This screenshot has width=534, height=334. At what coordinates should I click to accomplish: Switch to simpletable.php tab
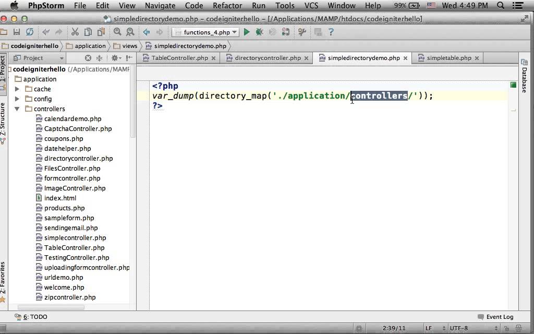[x=448, y=58]
